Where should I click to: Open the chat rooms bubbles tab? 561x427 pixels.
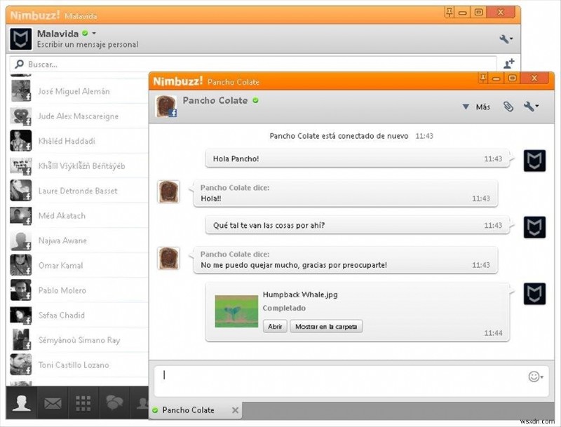coord(114,403)
